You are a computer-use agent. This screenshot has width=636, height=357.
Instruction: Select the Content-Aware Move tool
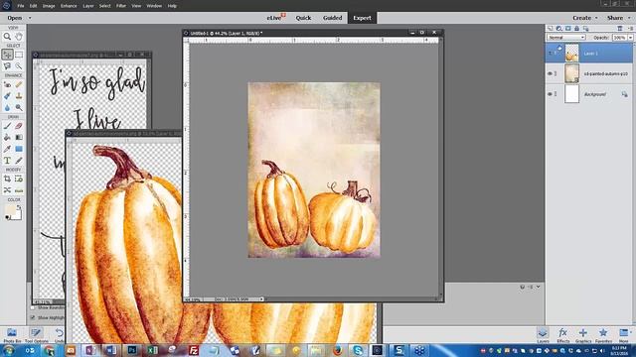click(7, 189)
